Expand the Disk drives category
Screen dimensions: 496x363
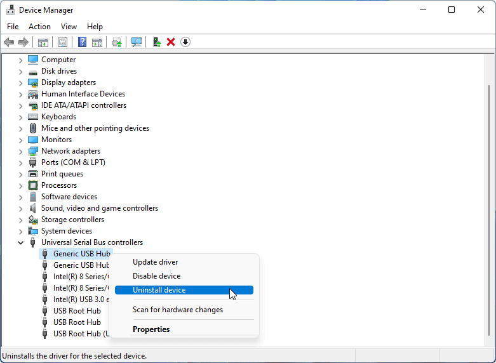coord(20,72)
